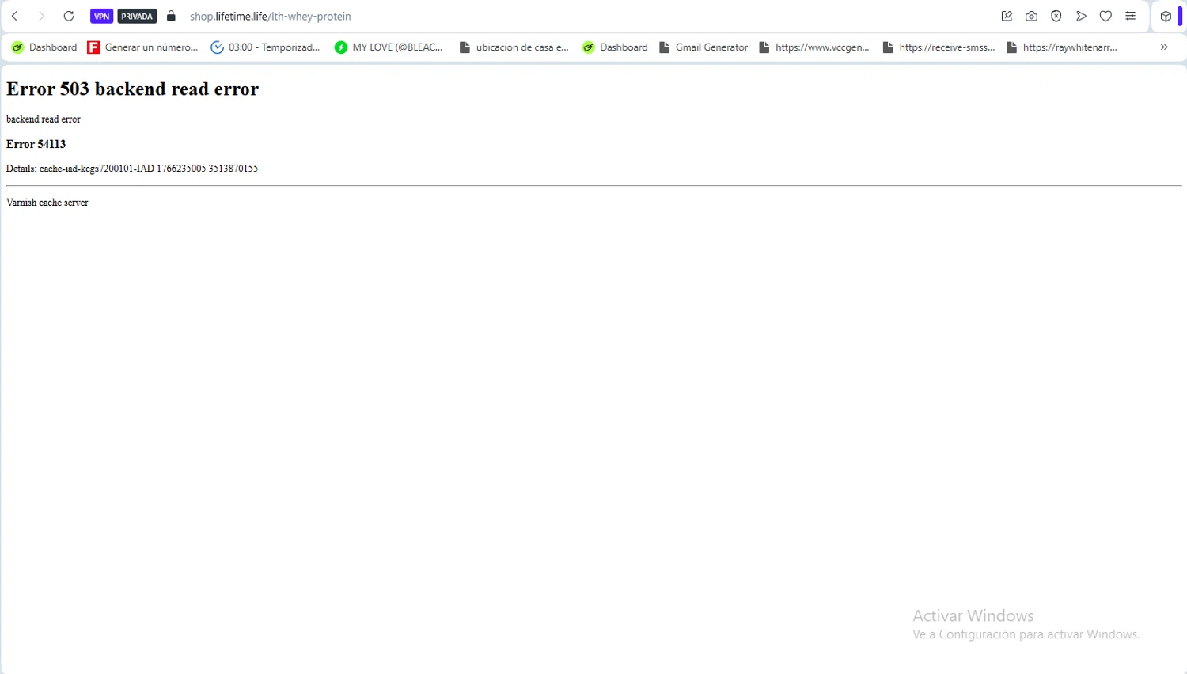Viewport: 1187px width, 674px height.
Task: Click the small 'backend read error' text
Action: [44, 119]
